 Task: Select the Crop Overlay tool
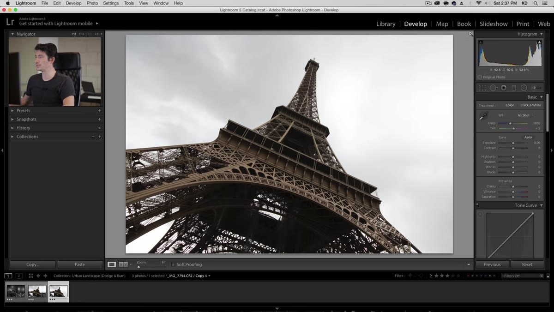pos(482,88)
